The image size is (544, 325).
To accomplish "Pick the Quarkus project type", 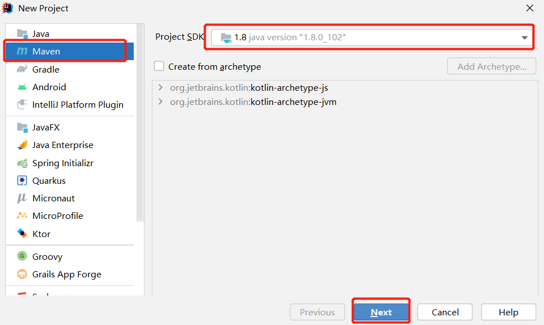I will point(70,180).
